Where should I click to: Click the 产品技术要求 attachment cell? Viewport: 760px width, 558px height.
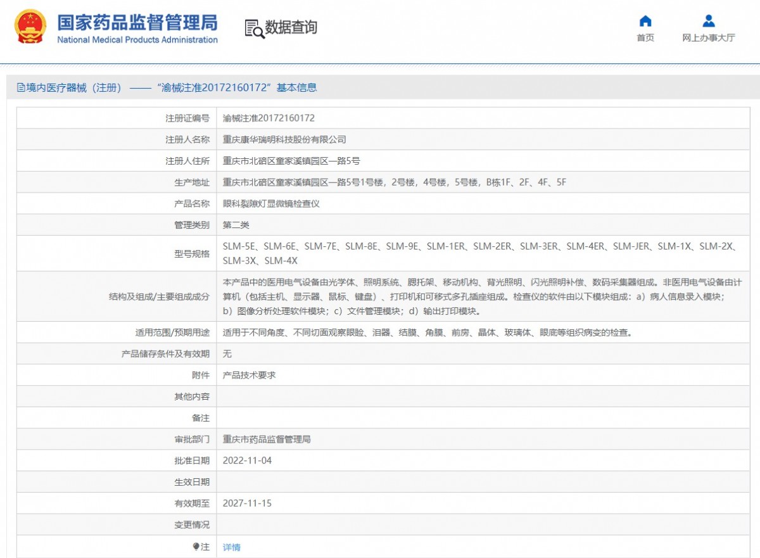pos(249,375)
